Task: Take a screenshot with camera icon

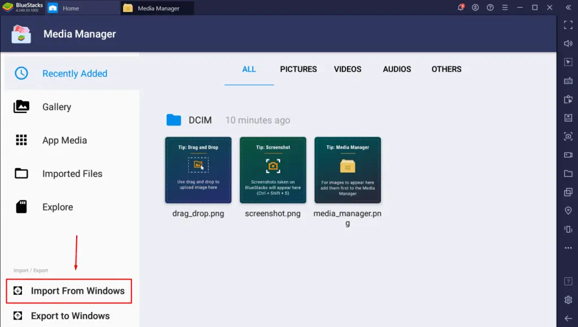Action: pos(568,137)
